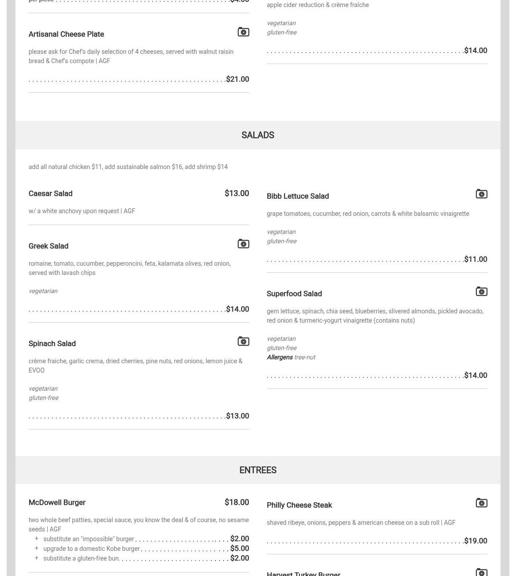The width and height of the screenshot is (516, 576).
Task: Select the Caesar Salad item title
Action: point(50,194)
